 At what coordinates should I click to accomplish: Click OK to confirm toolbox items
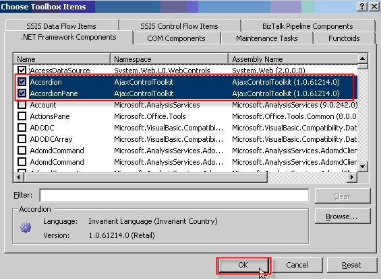pyautogui.click(x=243, y=265)
